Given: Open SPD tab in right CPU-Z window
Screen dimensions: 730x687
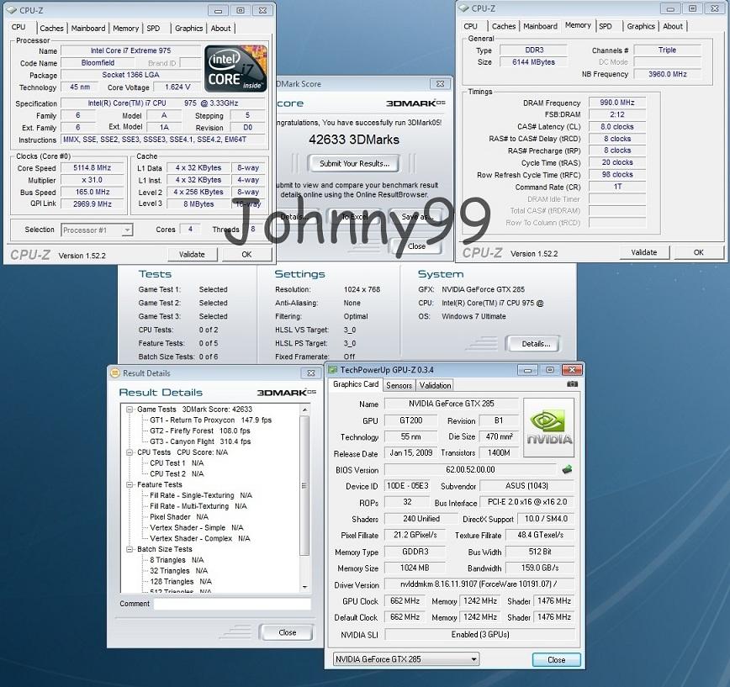Looking at the screenshot, I should point(606,26).
